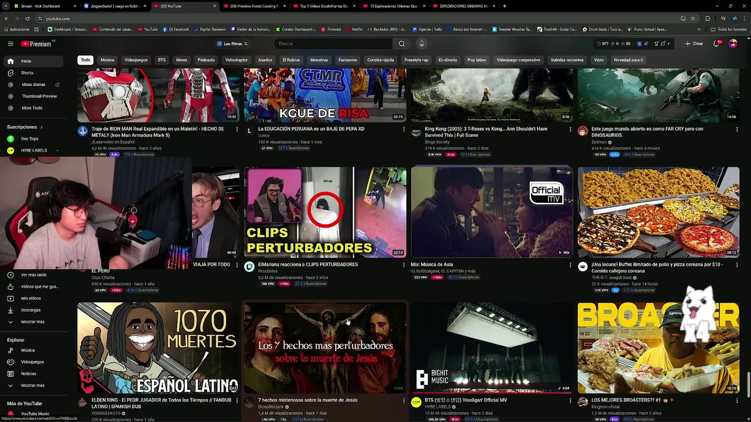Open the account avatar menu
Viewport: 751px width, 422px height.
pos(733,44)
